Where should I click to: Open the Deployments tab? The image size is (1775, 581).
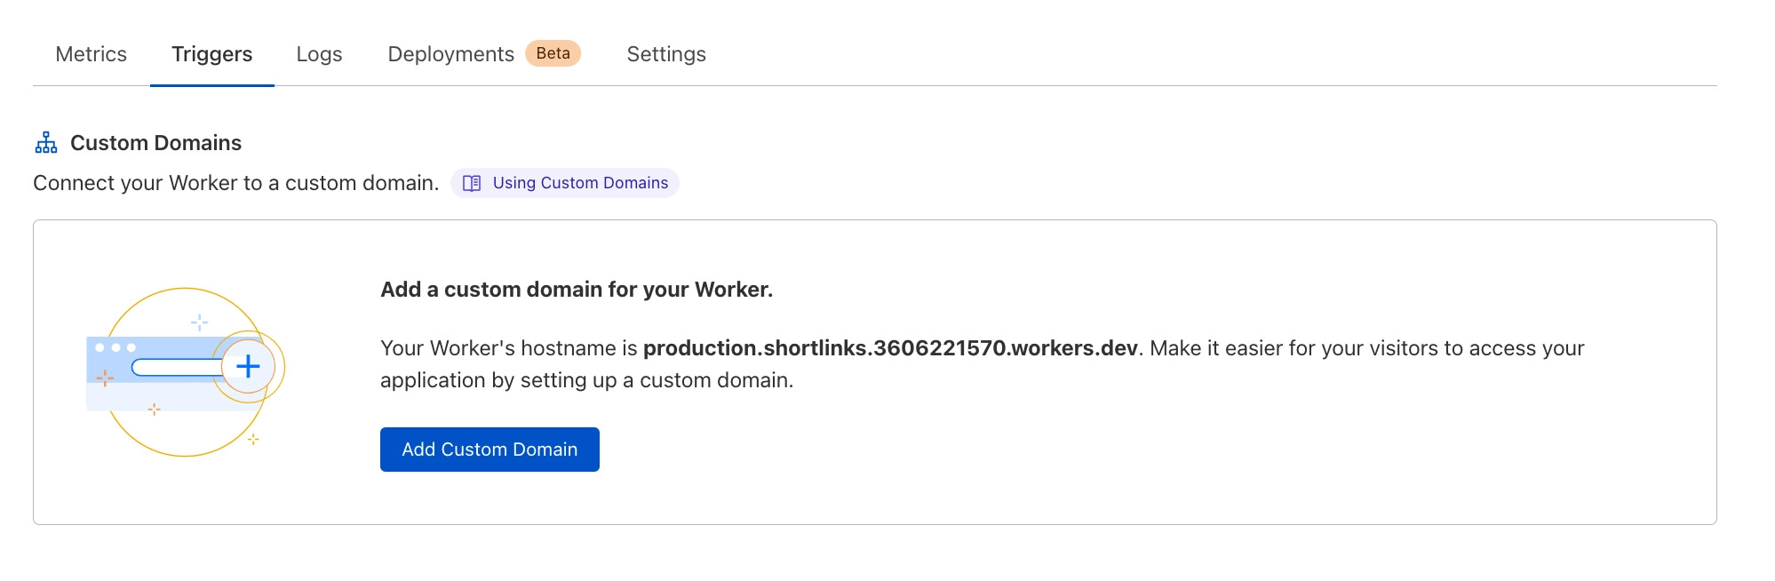tap(450, 54)
